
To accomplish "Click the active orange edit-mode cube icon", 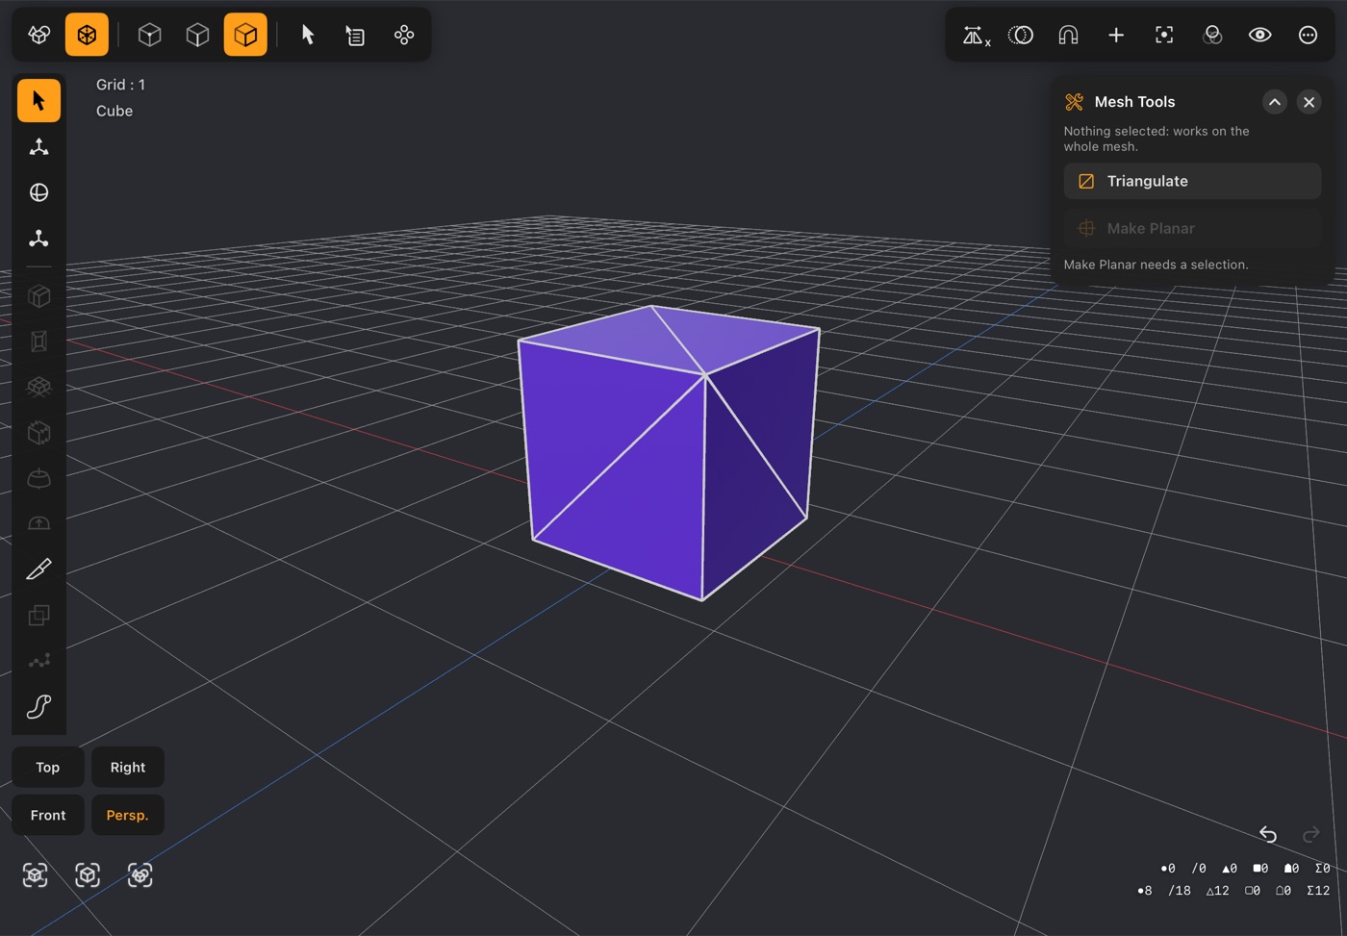I will point(87,35).
